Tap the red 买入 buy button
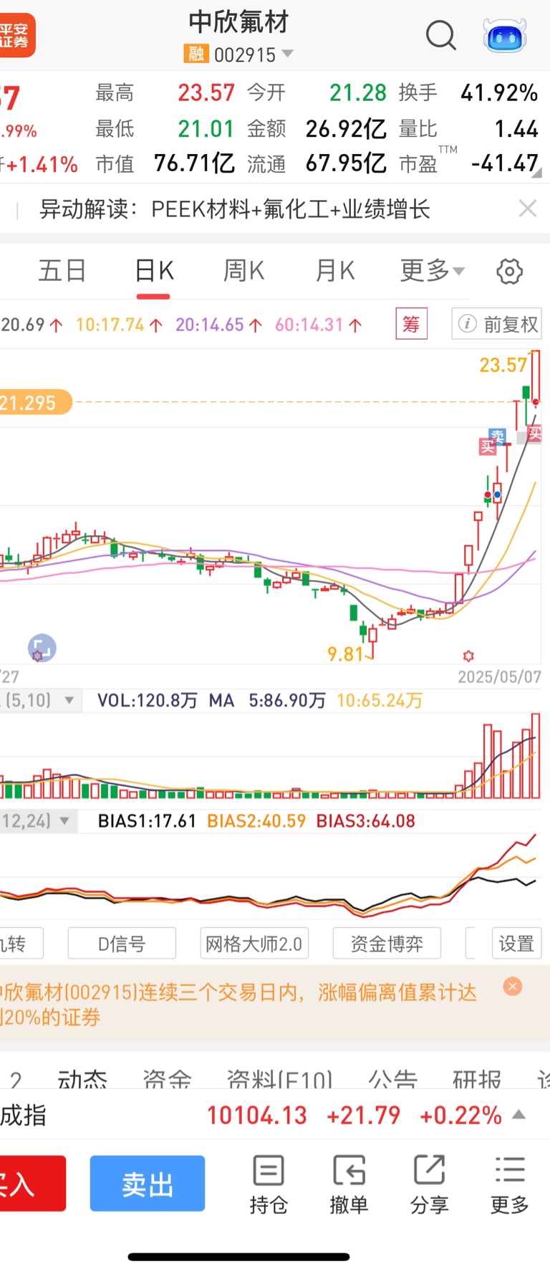Screen dimensions: 550x1274 click(32, 1184)
